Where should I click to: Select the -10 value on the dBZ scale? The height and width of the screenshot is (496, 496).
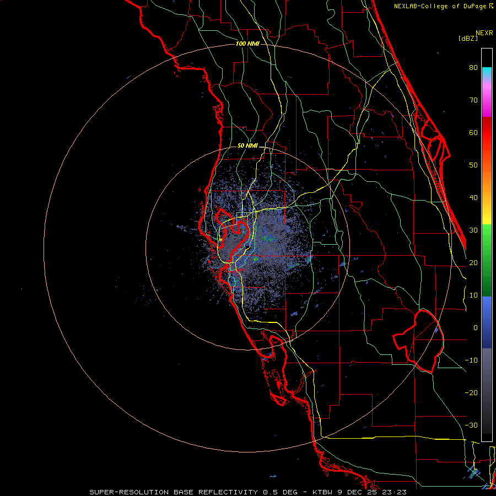[x=471, y=360]
